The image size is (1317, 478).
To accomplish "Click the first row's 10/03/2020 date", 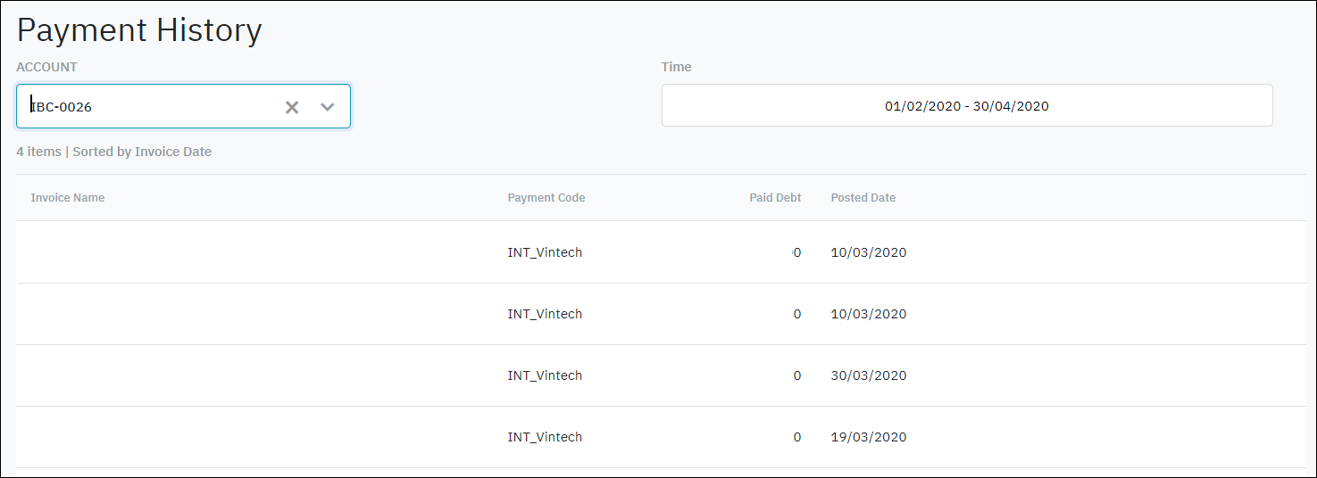I will pyautogui.click(x=868, y=252).
